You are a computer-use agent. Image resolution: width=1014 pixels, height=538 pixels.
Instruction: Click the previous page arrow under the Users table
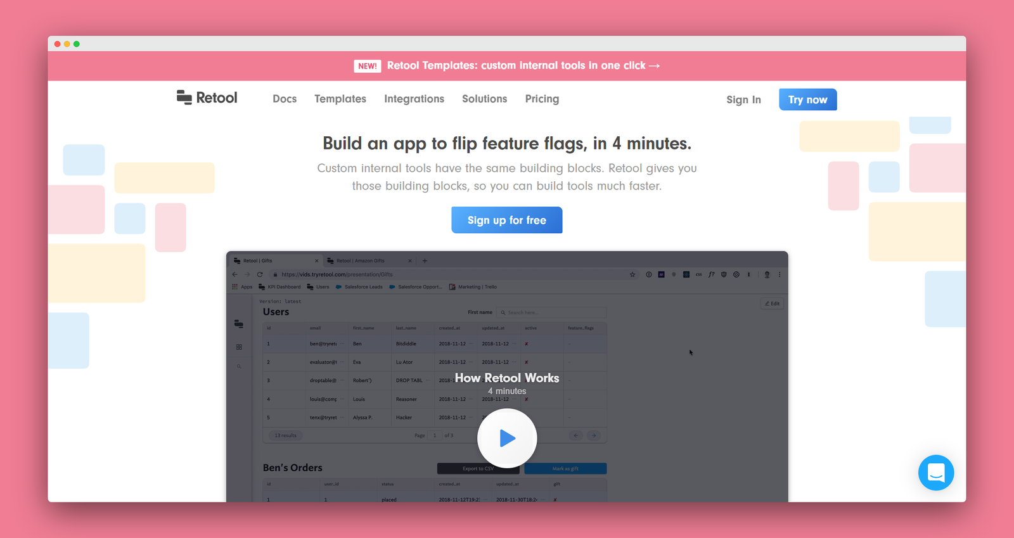[576, 435]
